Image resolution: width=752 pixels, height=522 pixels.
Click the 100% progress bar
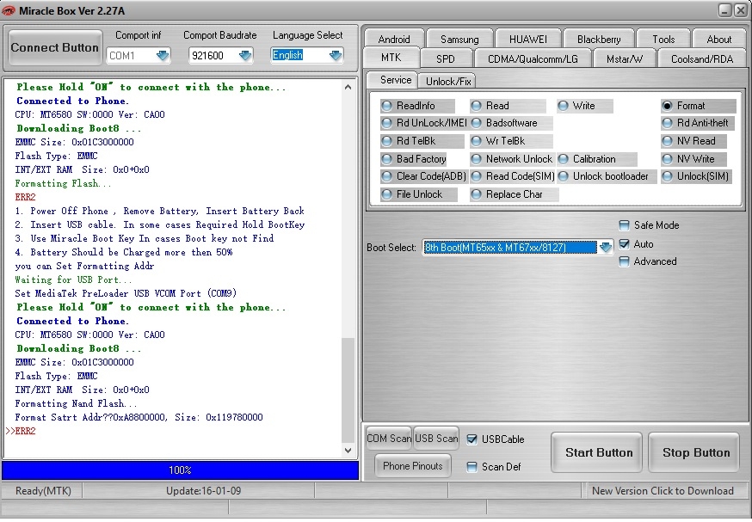[180, 470]
